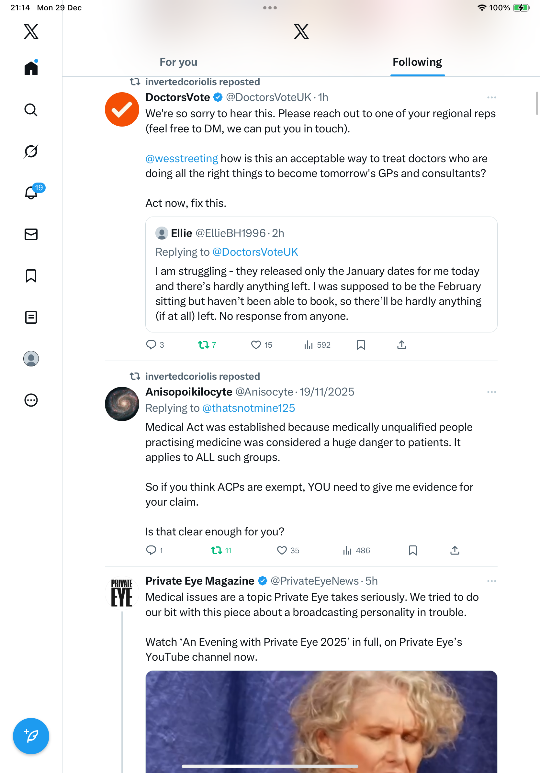Open the Grok icon in sidebar
540x773 pixels.
(x=31, y=151)
